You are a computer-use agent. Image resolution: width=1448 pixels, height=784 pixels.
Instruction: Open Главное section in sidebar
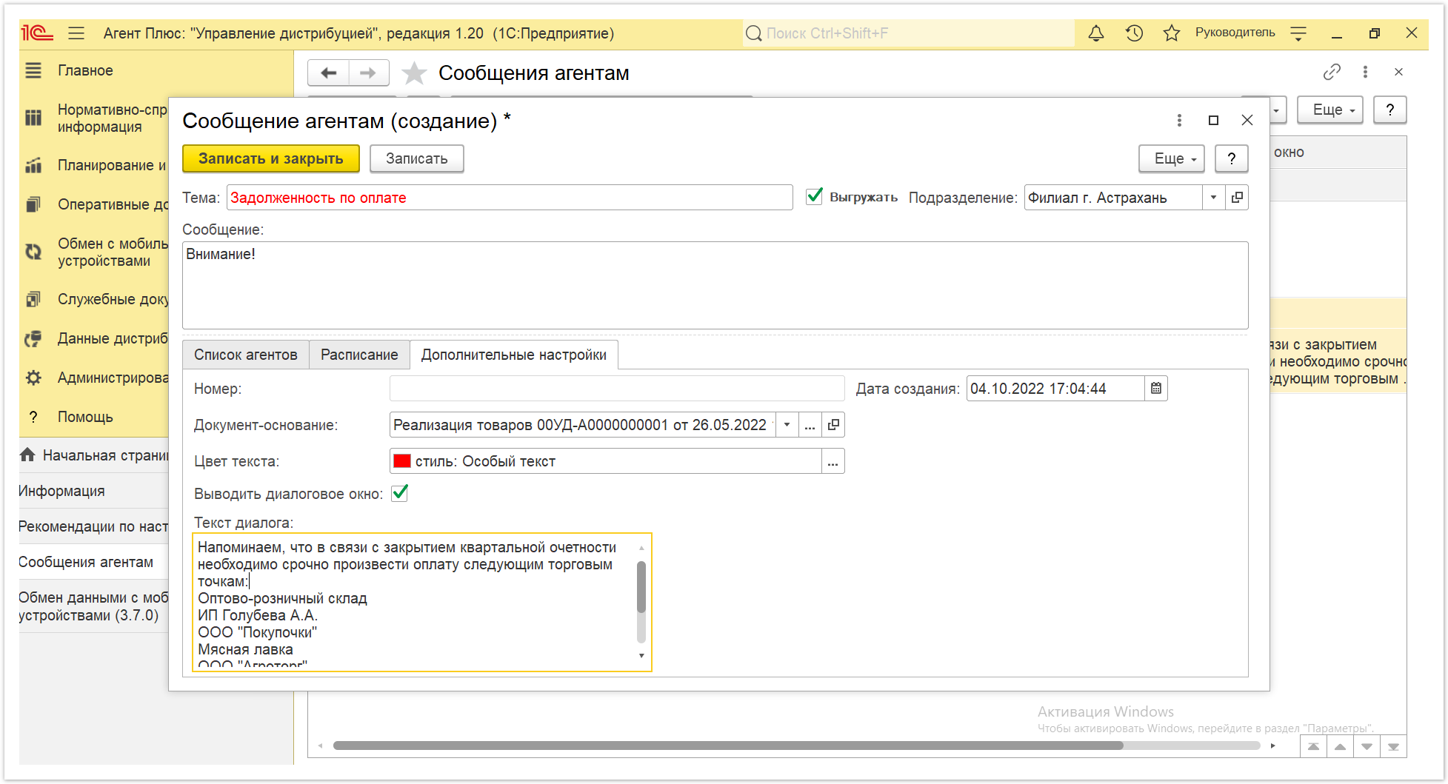click(x=85, y=70)
